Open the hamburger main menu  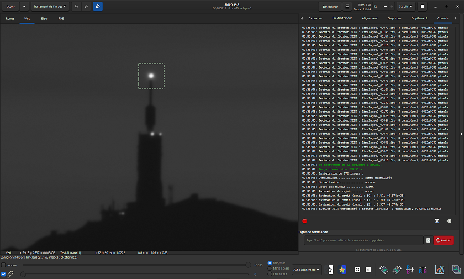coord(422,7)
